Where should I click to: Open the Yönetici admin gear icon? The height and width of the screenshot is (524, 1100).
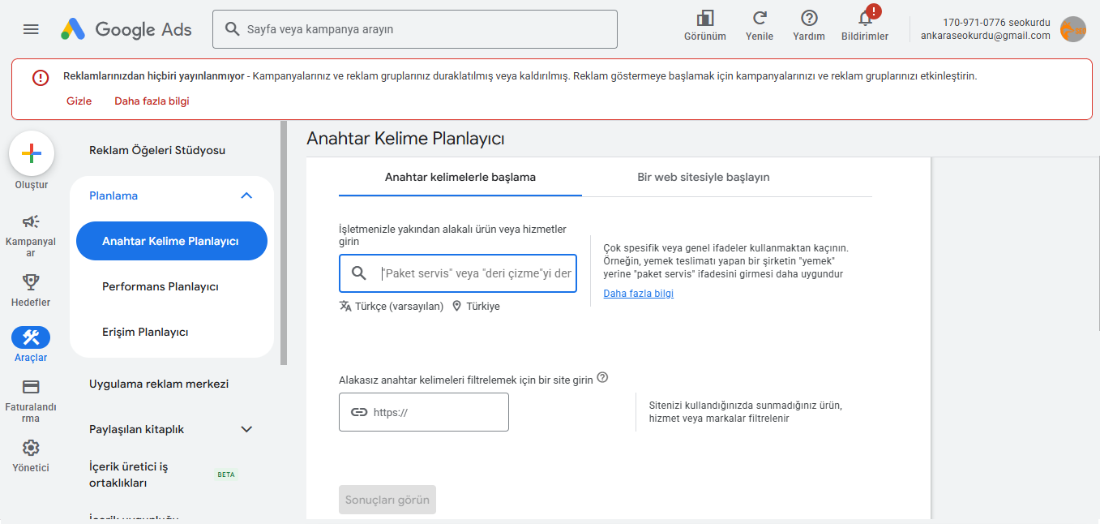31,447
